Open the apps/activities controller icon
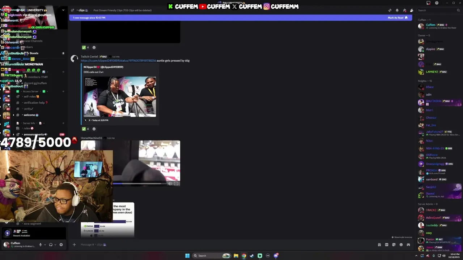 [408, 244]
